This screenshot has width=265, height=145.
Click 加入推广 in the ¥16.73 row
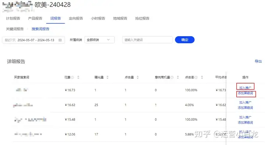[245, 88]
